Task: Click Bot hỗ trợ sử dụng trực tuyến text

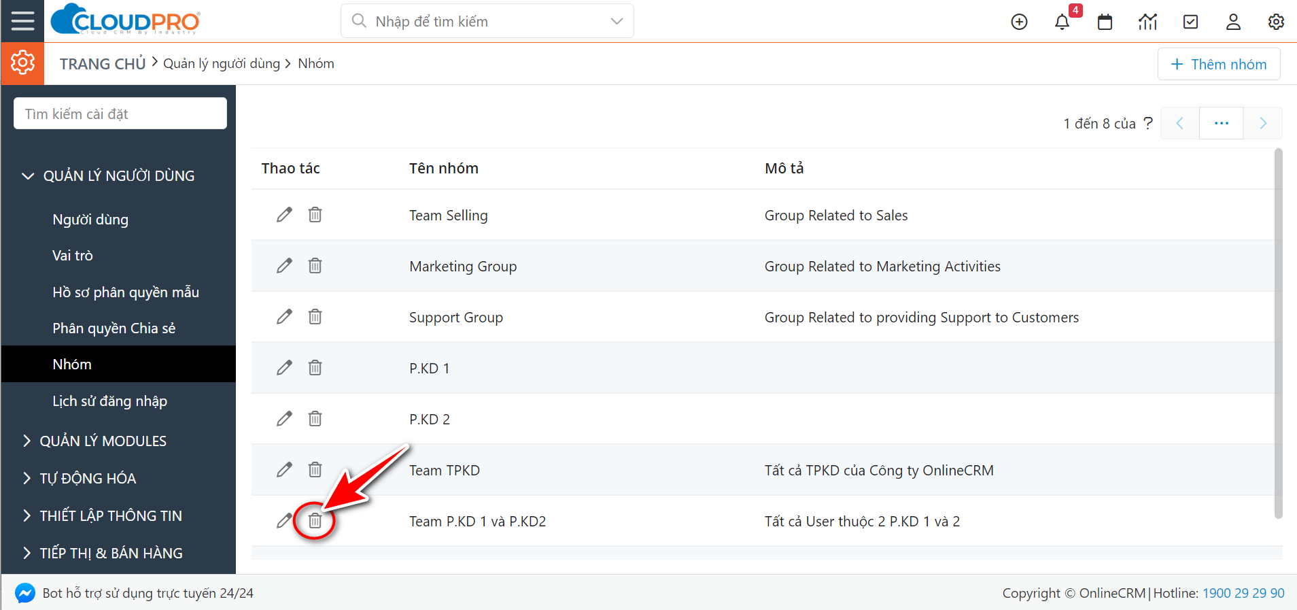Action: pos(148,593)
